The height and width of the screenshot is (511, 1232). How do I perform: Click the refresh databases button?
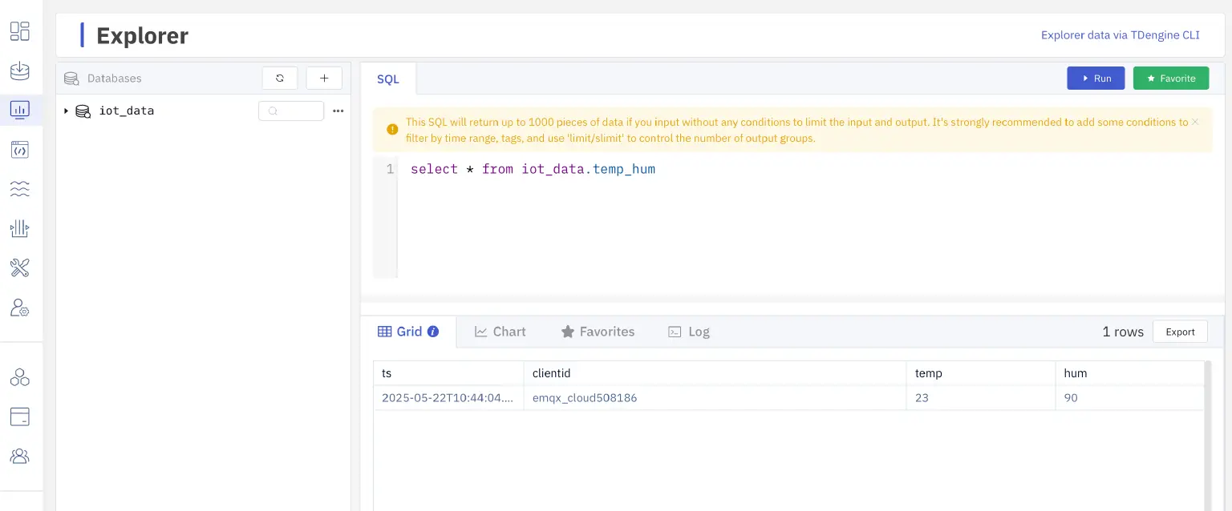280,78
